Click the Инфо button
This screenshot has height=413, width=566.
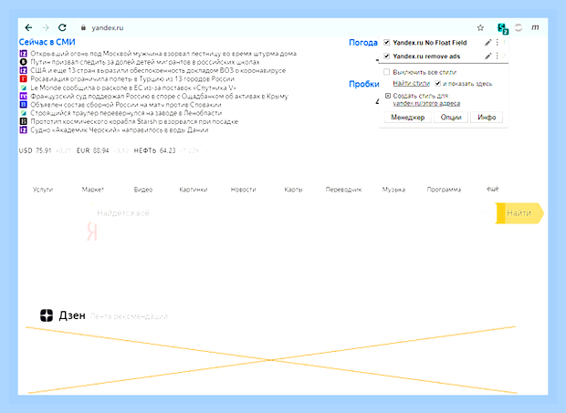point(487,117)
